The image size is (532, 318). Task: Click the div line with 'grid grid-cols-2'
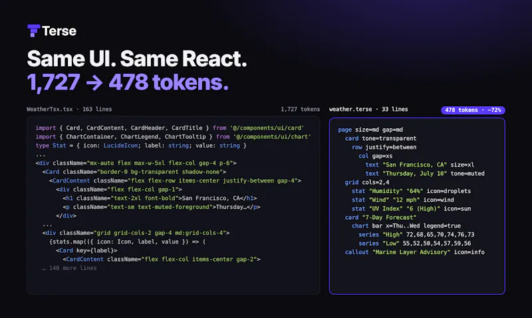tap(136, 233)
